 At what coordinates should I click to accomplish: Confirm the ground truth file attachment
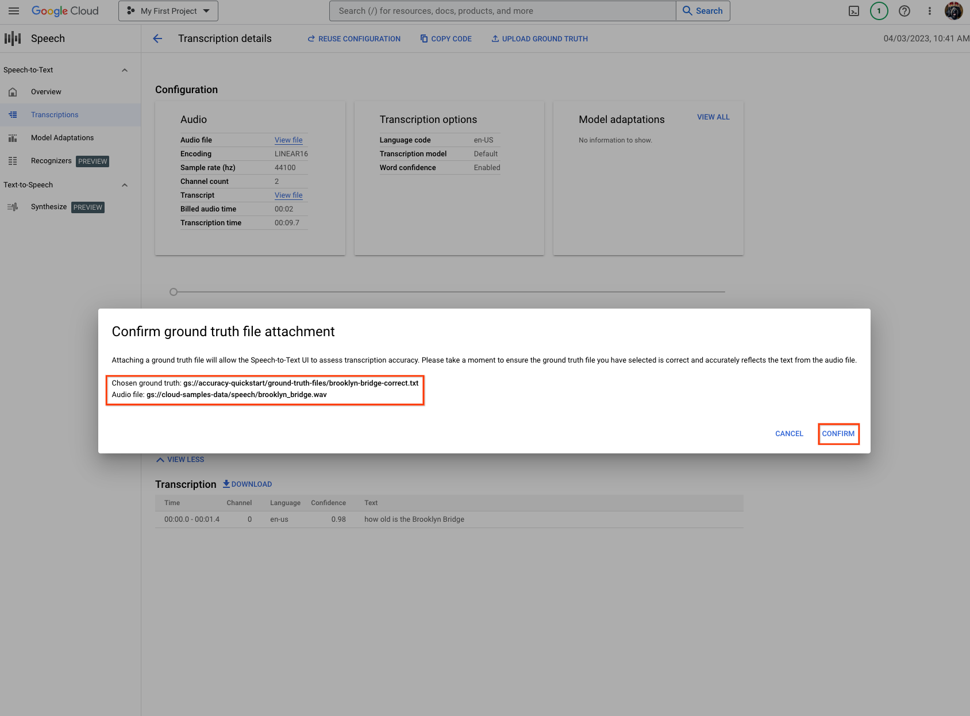838,434
